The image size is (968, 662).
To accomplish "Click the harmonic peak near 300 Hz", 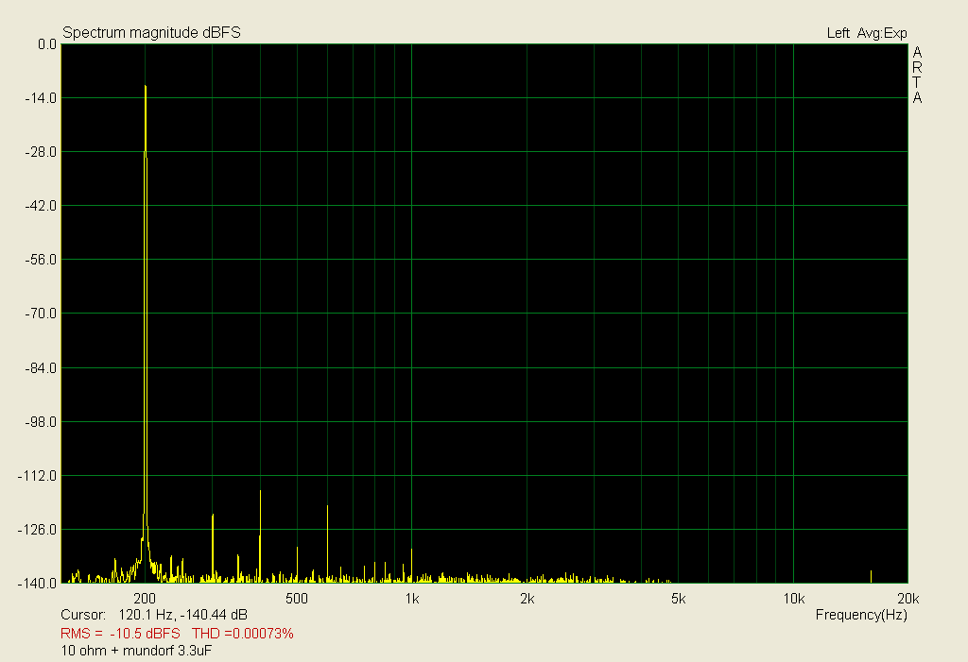I will (x=213, y=516).
